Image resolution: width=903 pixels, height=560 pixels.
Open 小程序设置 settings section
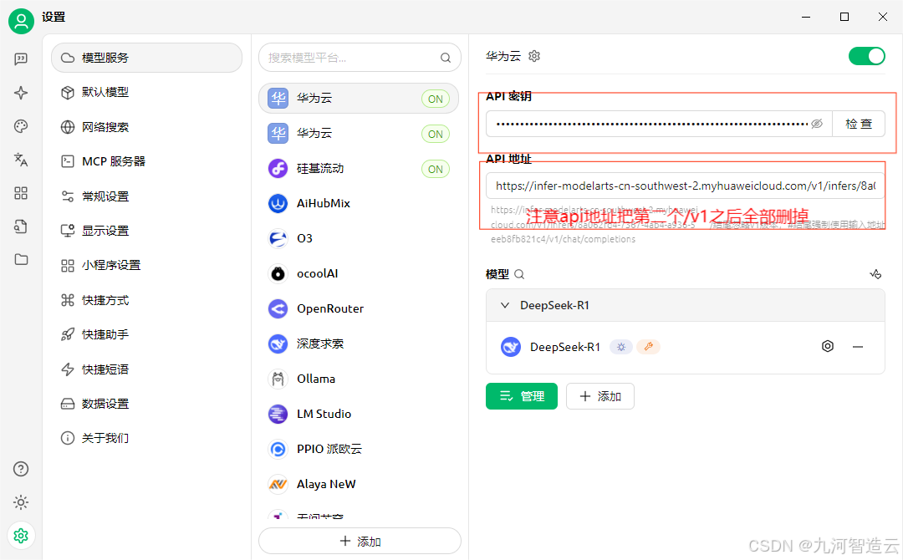[146, 265]
